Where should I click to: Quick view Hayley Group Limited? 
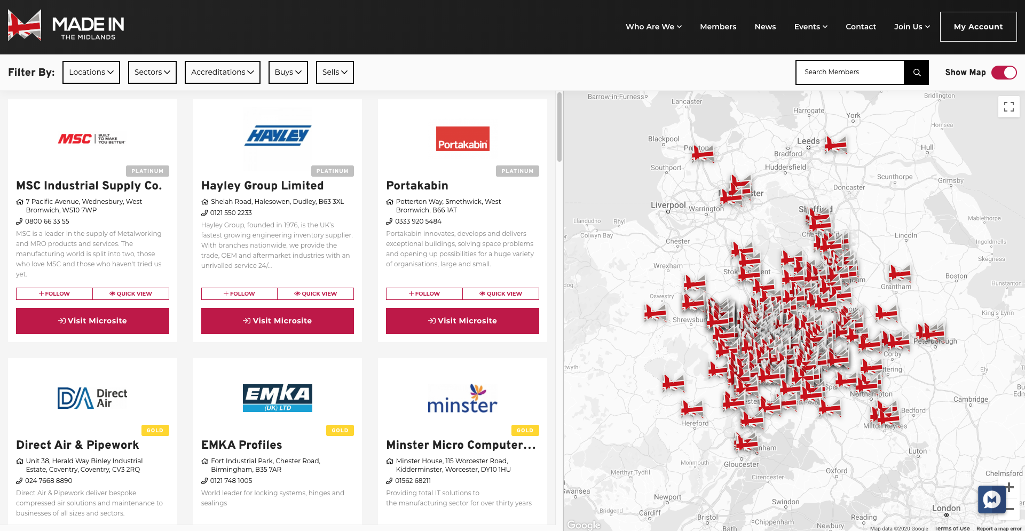(x=316, y=294)
